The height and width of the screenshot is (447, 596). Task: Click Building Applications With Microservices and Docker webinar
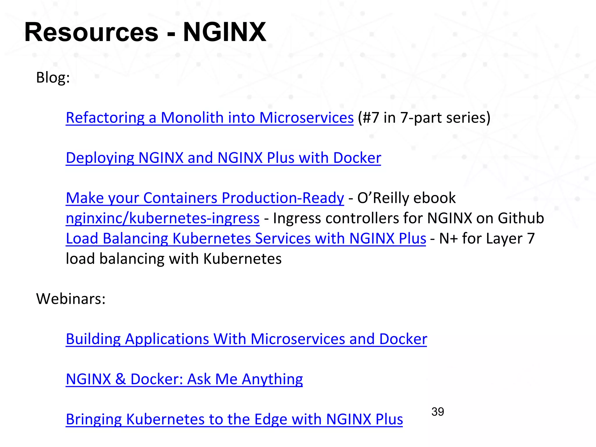[246, 339]
